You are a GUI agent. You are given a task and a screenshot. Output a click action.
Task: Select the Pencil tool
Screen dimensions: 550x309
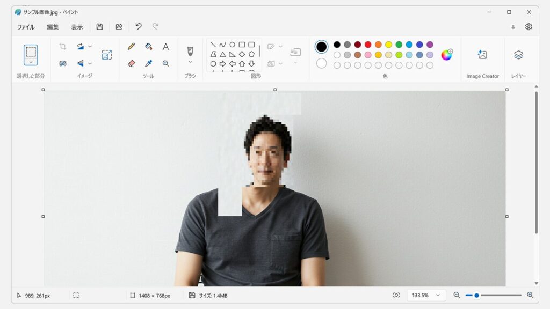point(131,47)
